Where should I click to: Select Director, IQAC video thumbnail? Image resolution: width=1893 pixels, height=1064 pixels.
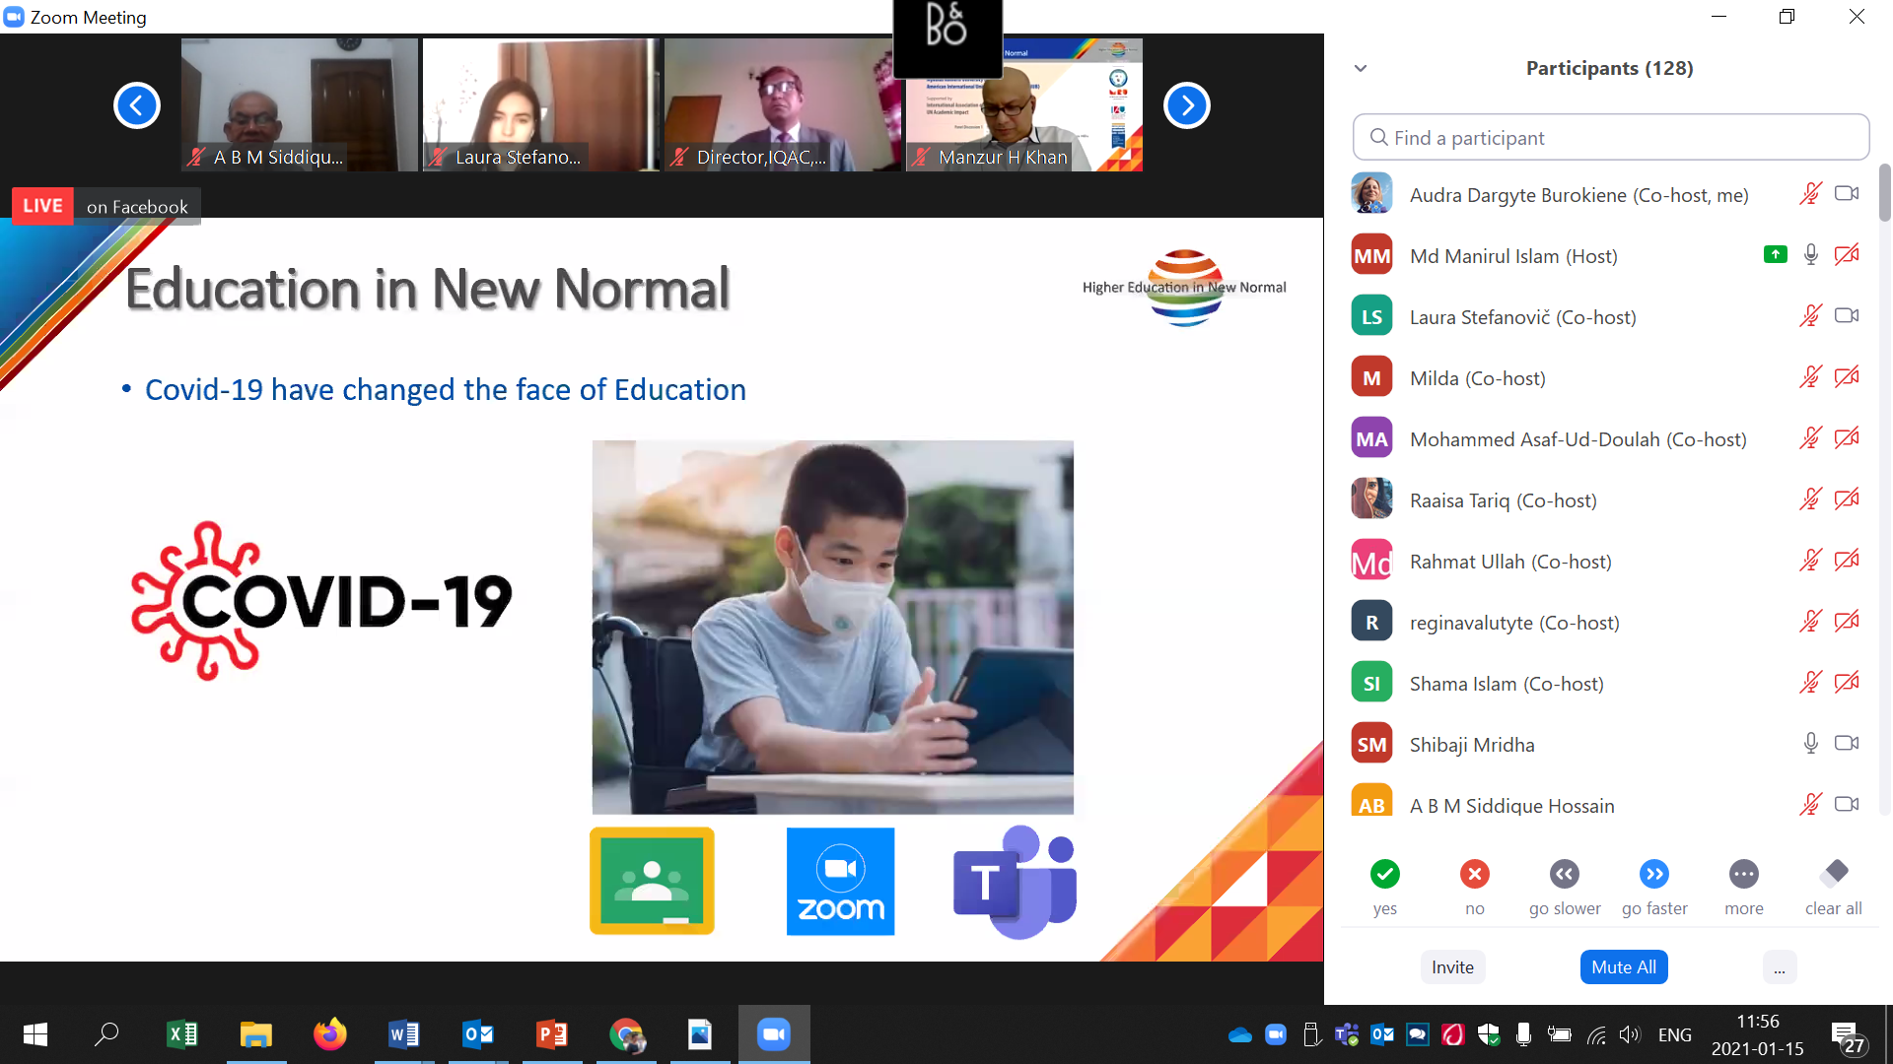(783, 104)
